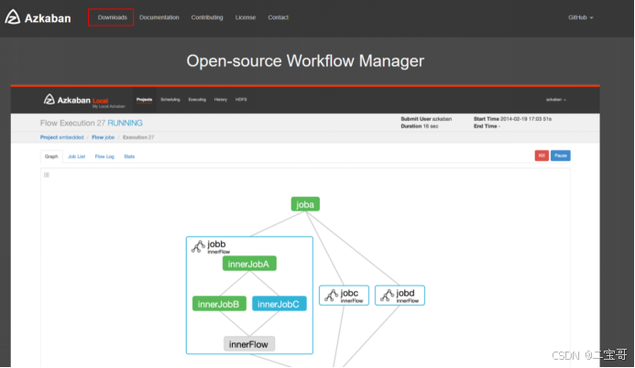This screenshot has height=368, width=635.
Task: Follow the Flow jobe breadcrumb link
Action: [x=103, y=137]
